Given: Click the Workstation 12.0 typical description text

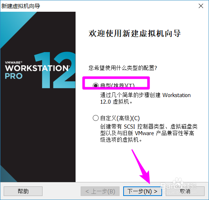Looking at the screenshot, I should 145,99.
